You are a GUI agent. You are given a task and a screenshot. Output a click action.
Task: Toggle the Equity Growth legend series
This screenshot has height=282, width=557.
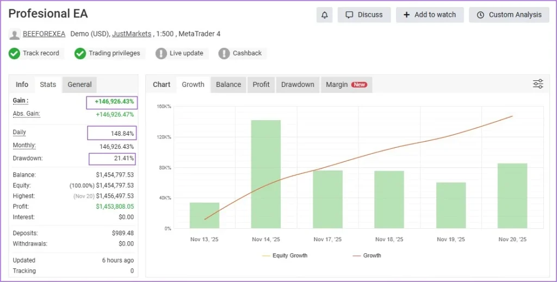tap(284, 255)
